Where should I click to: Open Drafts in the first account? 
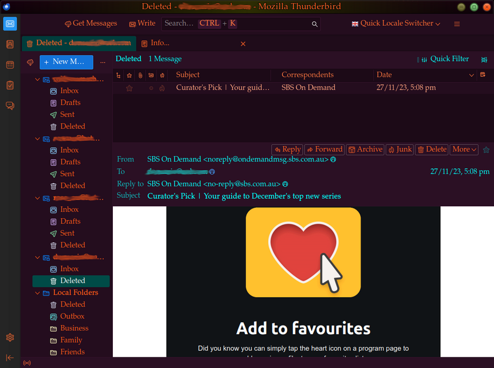point(71,103)
